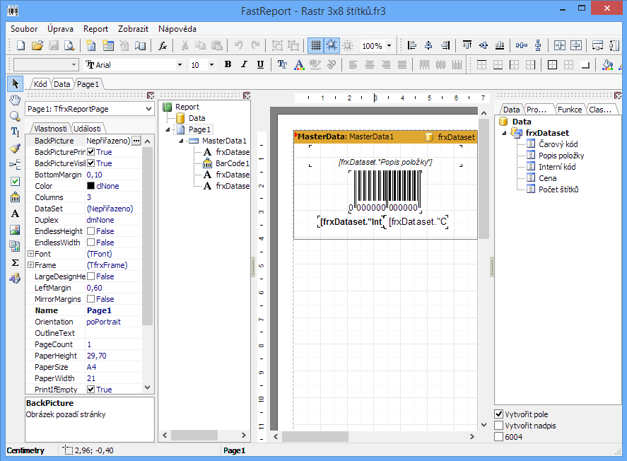Open print preview from the toolbar
This screenshot has width=627, height=461.
pyautogui.click(x=69, y=45)
